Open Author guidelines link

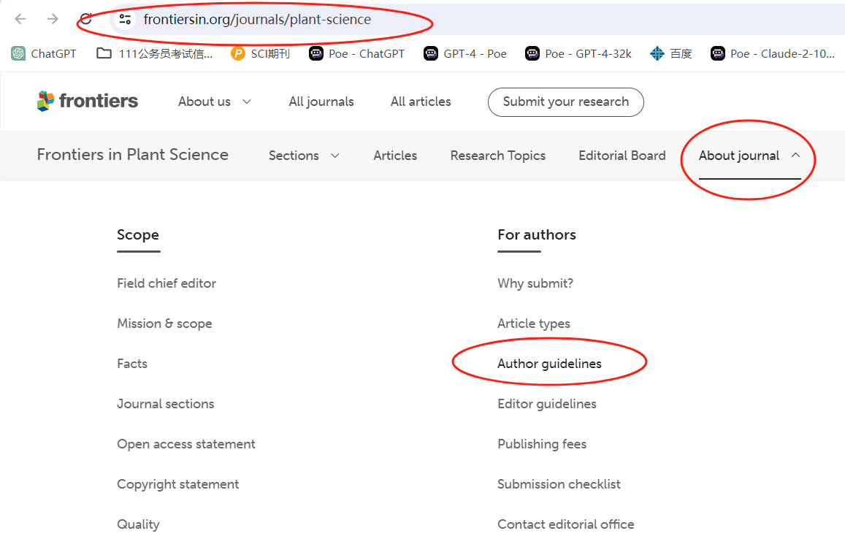click(x=549, y=364)
